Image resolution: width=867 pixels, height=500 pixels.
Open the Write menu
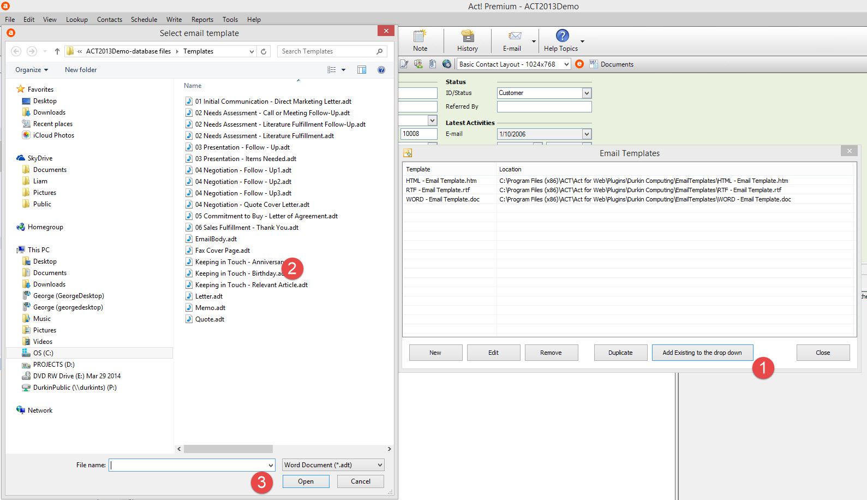click(x=174, y=20)
